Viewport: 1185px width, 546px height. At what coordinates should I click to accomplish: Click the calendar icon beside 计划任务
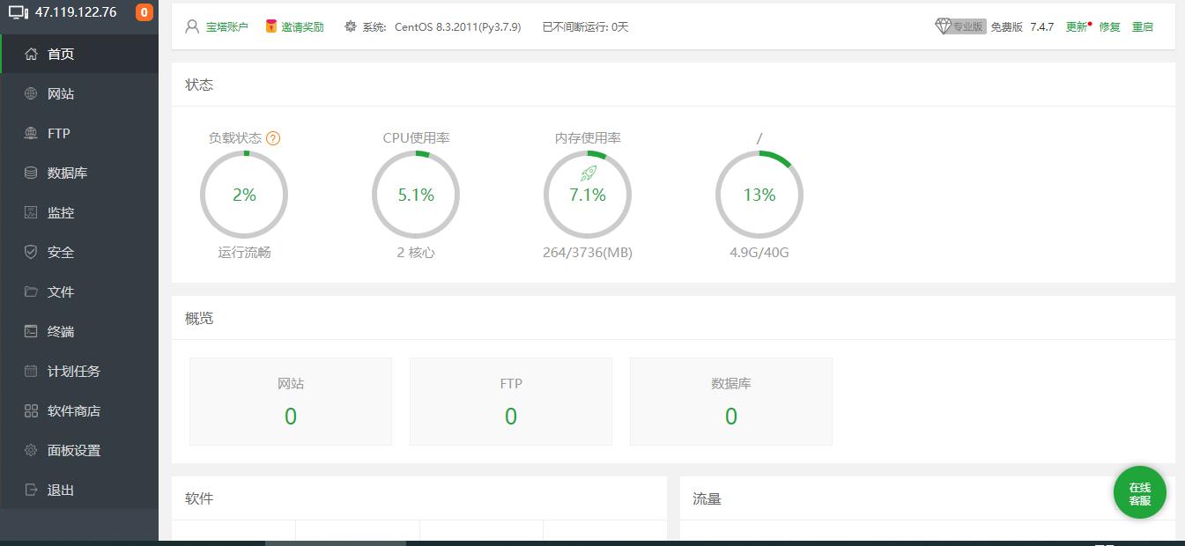pos(31,371)
